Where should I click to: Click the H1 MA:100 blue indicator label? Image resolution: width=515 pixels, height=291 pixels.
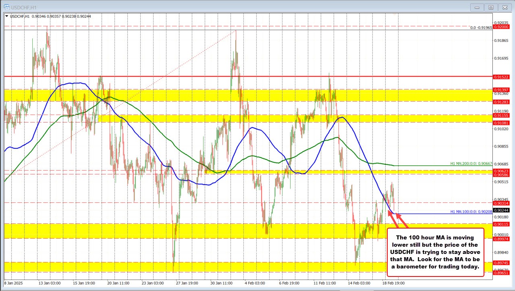(471, 212)
